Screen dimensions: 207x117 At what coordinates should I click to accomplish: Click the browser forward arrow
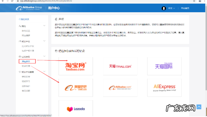tap(8, 1)
